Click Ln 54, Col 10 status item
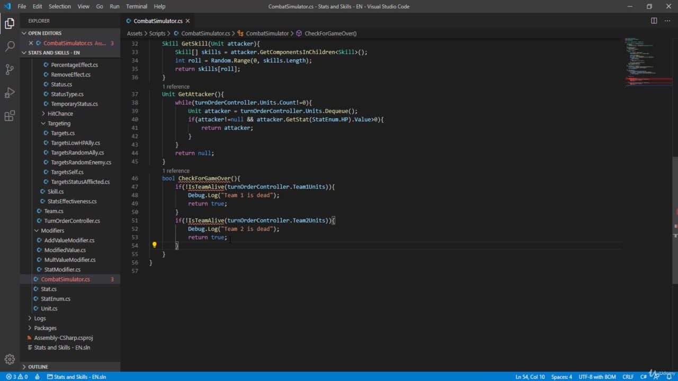Image resolution: width=678 pixels, height=381 pixels. coord(530,377)
